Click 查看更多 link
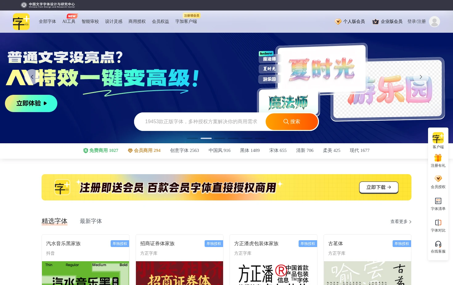 [x=401, y=221]
